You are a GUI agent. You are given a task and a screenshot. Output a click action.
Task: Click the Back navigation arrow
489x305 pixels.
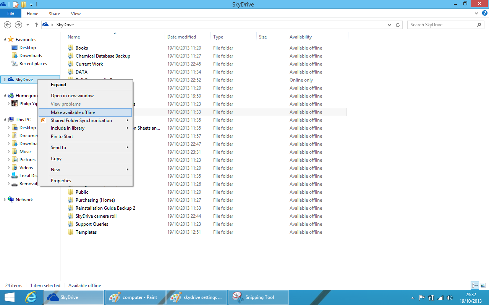tap(7, 25)
